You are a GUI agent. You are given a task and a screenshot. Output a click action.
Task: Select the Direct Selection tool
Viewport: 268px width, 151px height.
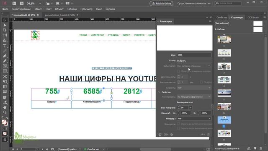coord(5,25)
